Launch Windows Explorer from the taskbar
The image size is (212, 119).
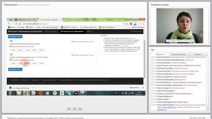tap(19, 93)
